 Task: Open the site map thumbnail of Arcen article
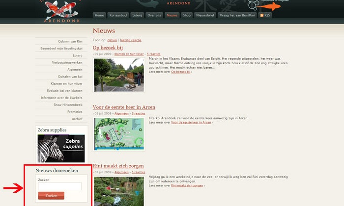tap(119, 134)
